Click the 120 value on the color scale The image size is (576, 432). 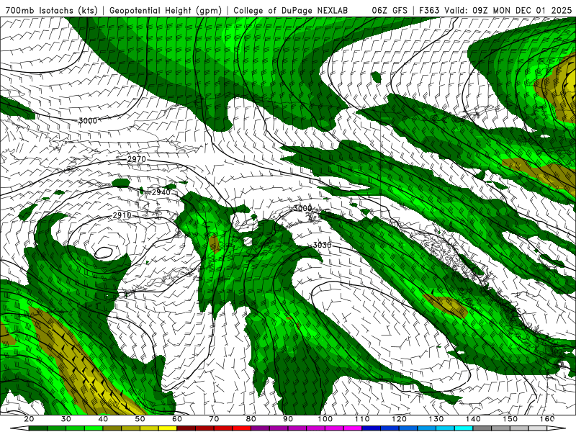(400, 419)
